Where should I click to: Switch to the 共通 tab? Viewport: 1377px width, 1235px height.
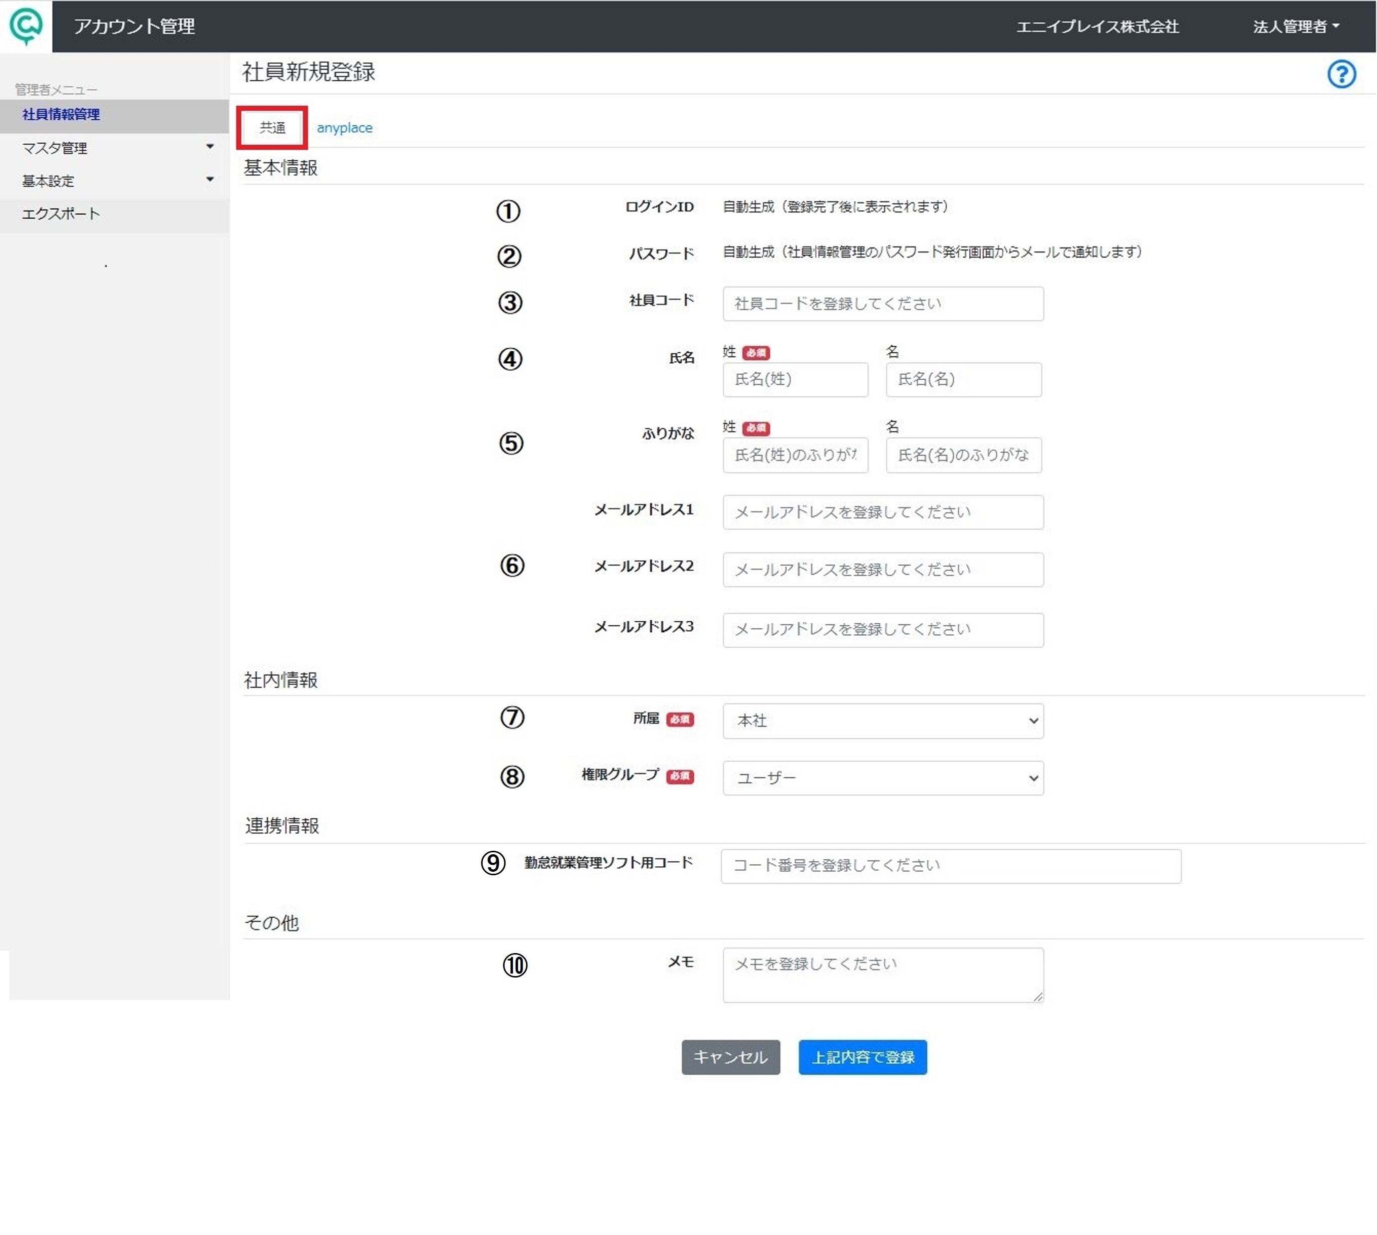tap(272, 128)
